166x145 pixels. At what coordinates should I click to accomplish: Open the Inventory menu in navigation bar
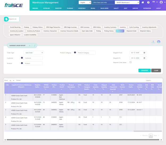point(58,8)
